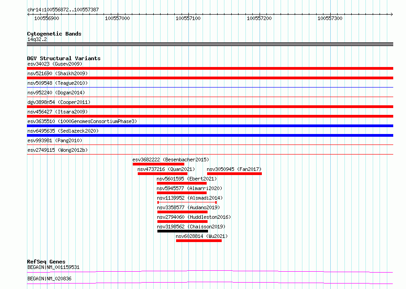The width and height of the screenshot is (406, 289).
Task: Click the RefSeq Genes track title
Action: click(46, 262)
